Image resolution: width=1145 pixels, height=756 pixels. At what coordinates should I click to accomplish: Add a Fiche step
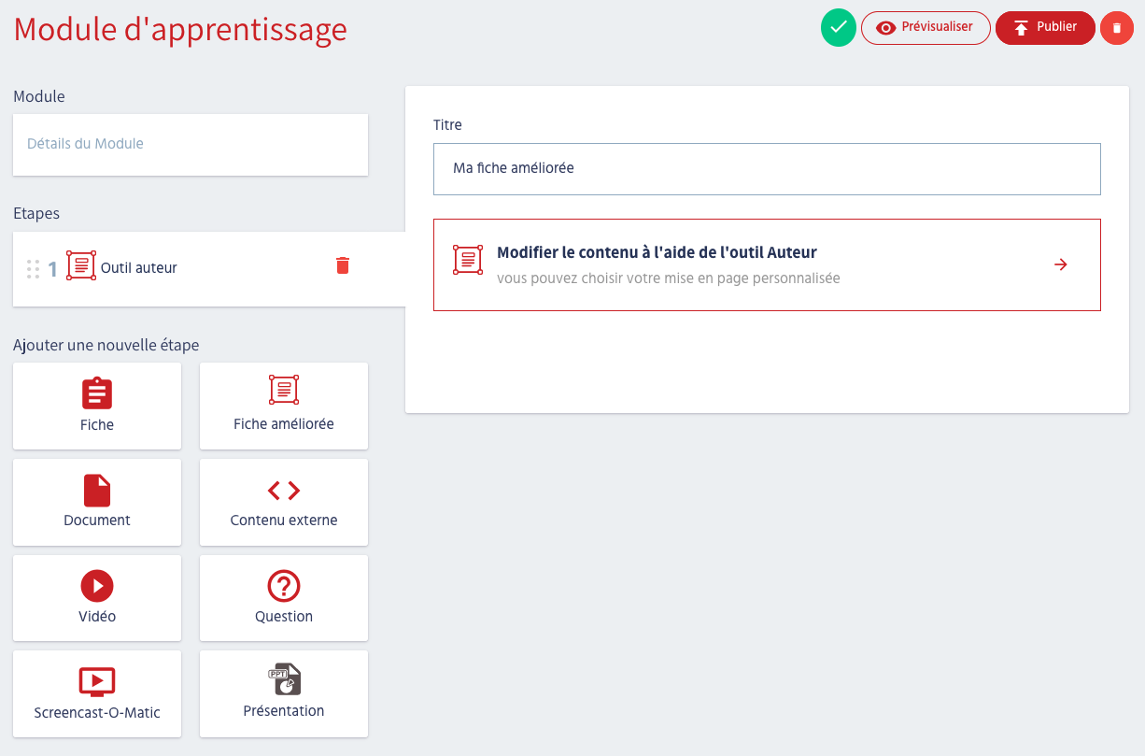click(97, 406)
